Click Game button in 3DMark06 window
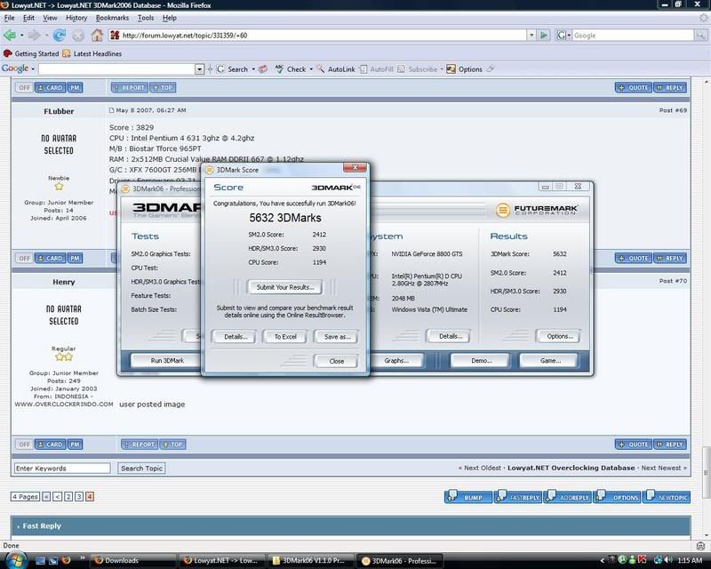 point(549,360)
